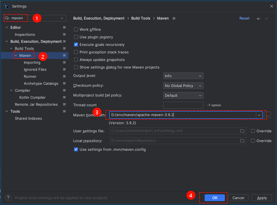Open the Output level dropdown
The width and height of the screenshot is (277, 205).
tap(183, 76)
